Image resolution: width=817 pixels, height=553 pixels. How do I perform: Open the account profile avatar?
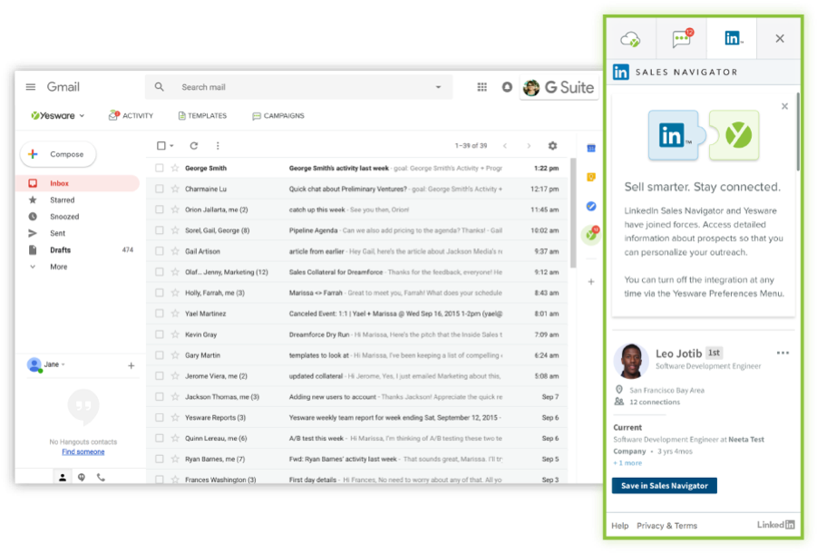pos(531,87)
